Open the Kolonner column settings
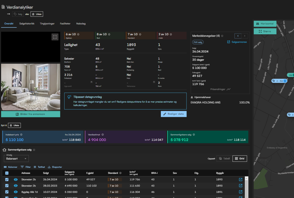The image size is (294, 198). tap(10, 167)
